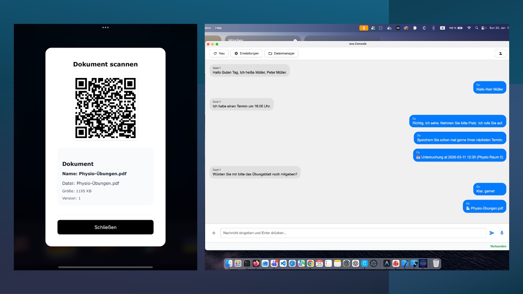The height and width of the screenshot is (294, 523).
Task: Open Spotlight search magnifier in menu bar
Action: point(476,28)
